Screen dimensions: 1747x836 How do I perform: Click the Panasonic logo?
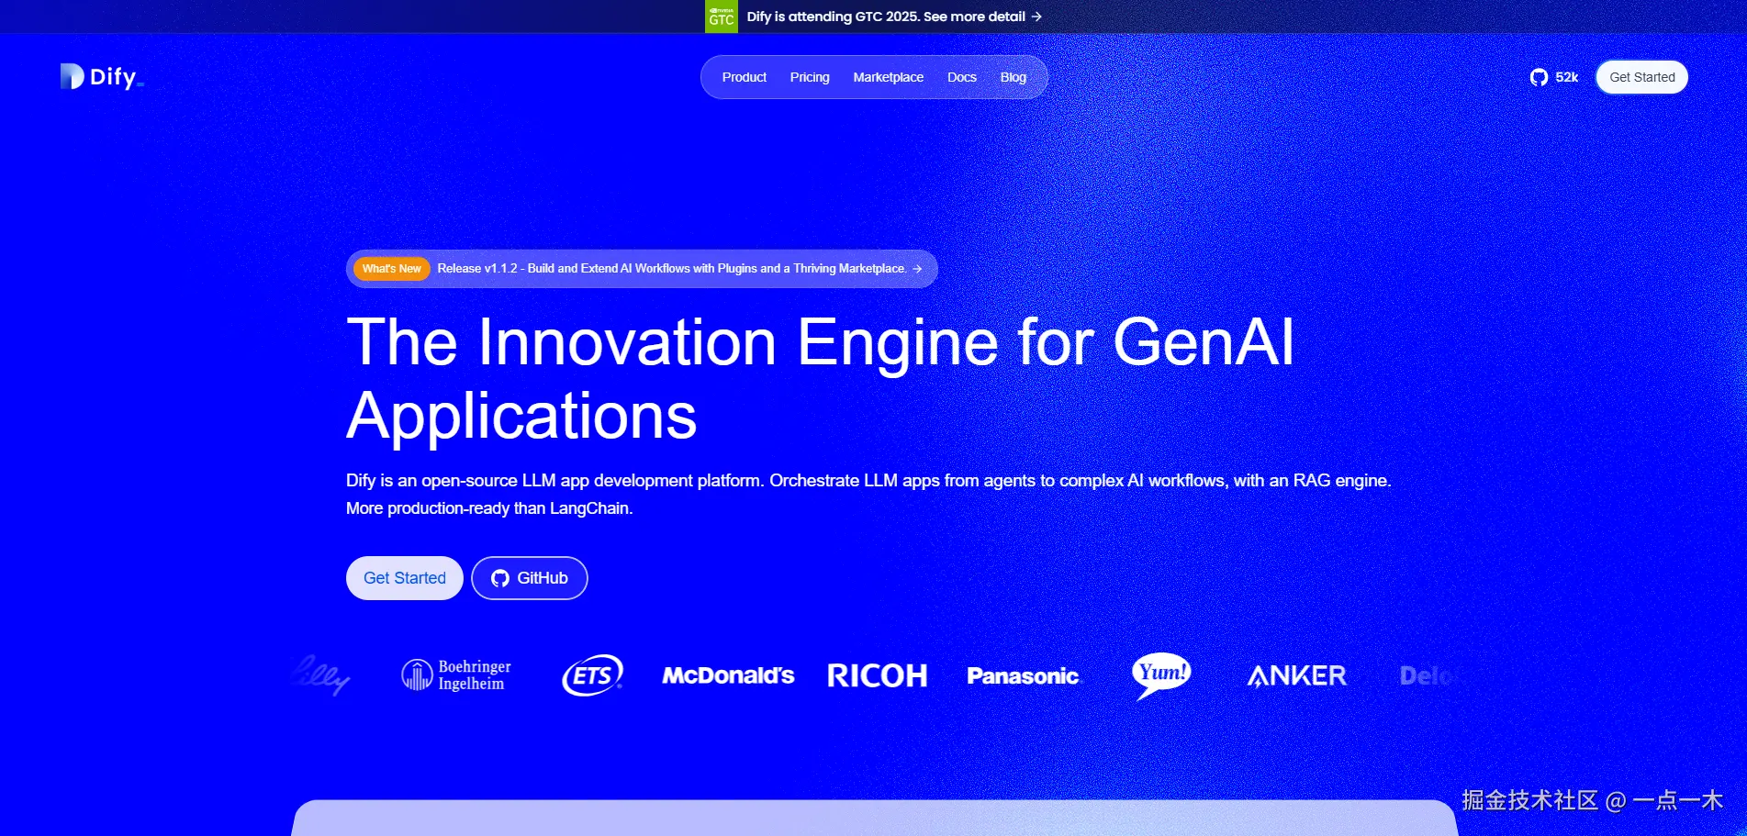pos(1025,676)
